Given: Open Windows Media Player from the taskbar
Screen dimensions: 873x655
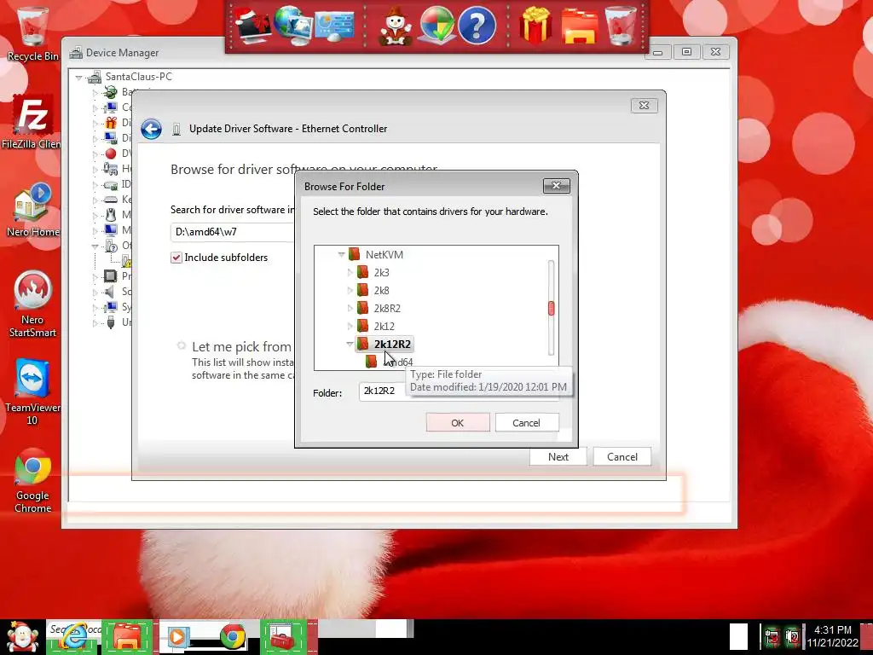Looking at the screenshot, I should [179, 636].
